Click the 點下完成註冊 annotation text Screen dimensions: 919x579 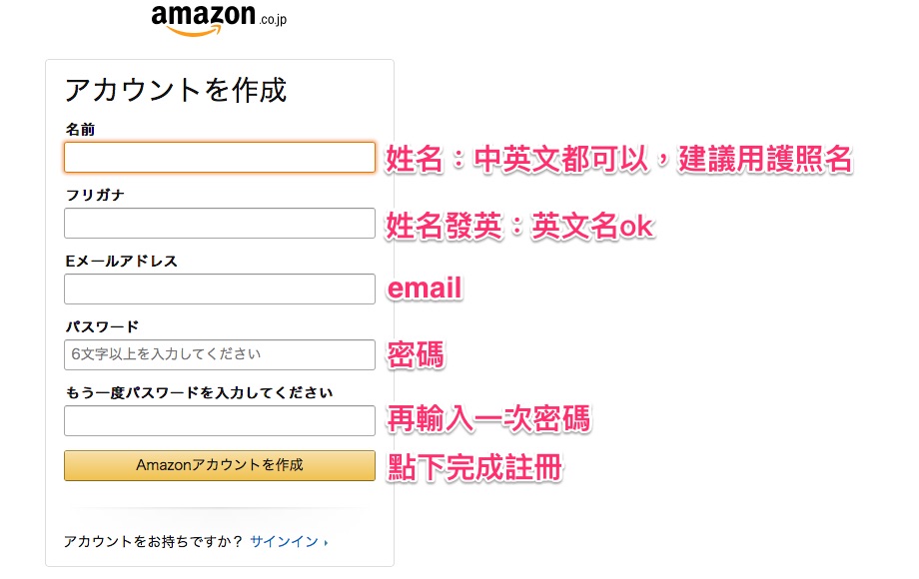(474, 467)
